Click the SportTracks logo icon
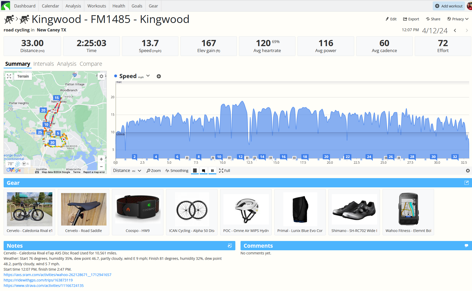Screen dimensions: 472x291 5,6
